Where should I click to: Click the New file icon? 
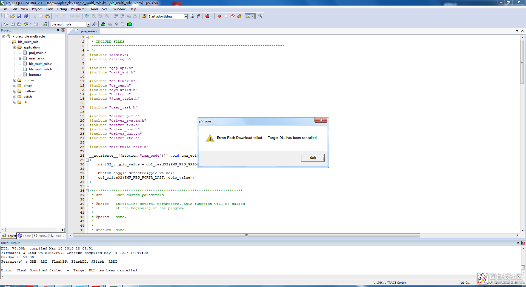(6, 16)
